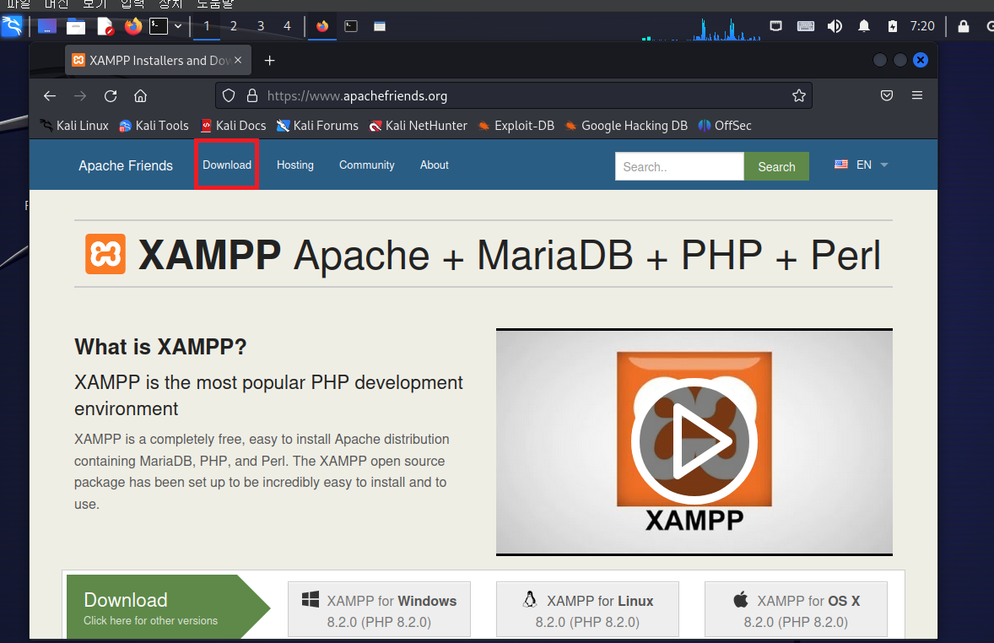994x643 pixels.
Task: Lock the screen with the padlock icon
Action: pos(963,26)
